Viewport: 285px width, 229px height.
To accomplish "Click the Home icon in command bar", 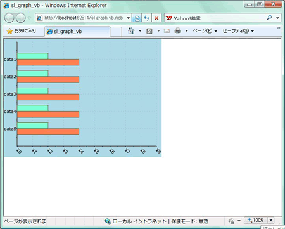I will [131, 31].
